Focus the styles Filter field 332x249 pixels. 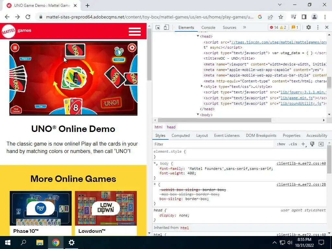pyautogui.click(x=213, y=144)
